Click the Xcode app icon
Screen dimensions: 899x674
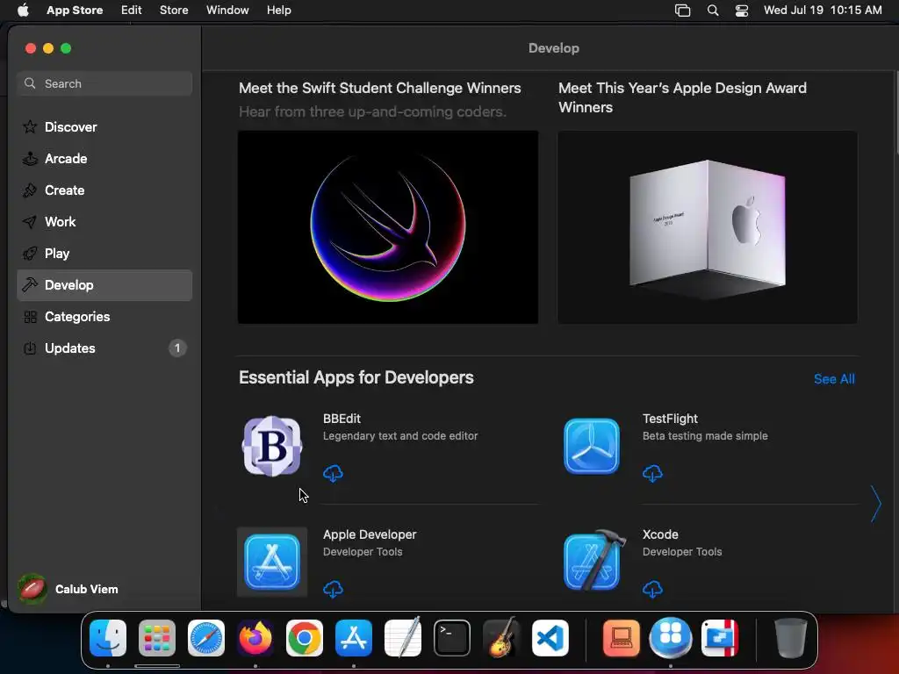point(594,561)
